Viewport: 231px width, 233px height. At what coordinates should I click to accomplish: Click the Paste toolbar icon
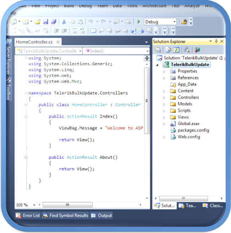(80, 22)
